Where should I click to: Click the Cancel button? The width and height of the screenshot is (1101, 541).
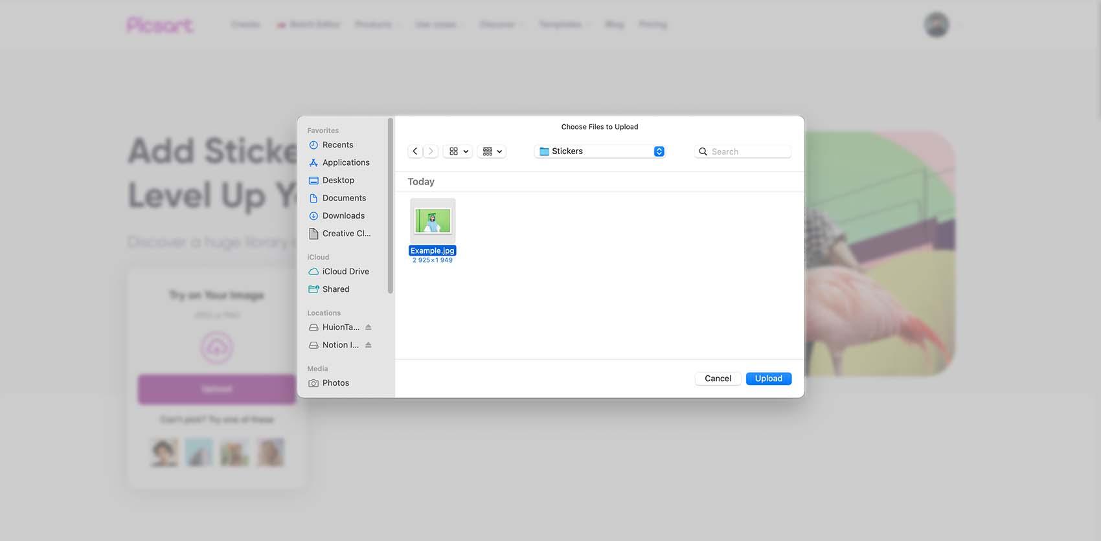tap(718, 379)
